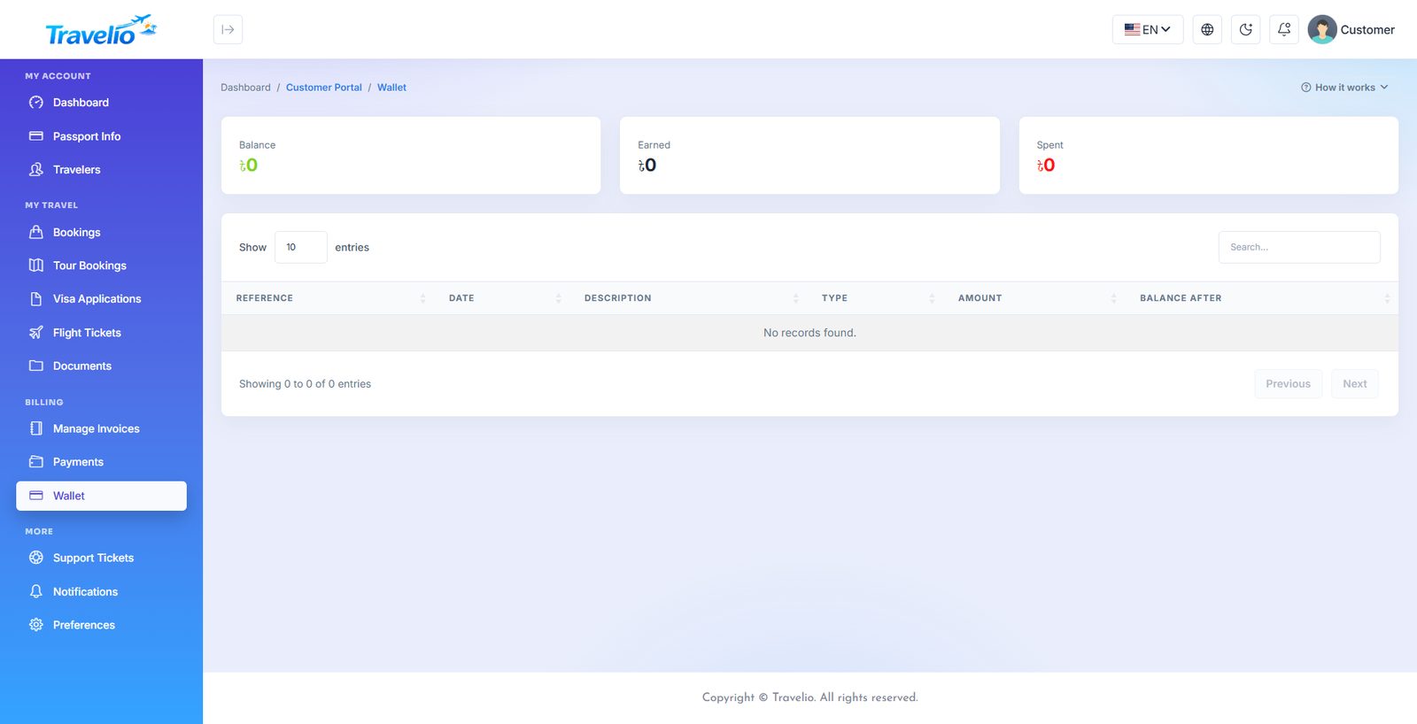
Task: Click the Dashboard gauge icon in the sidebar
Action: tap(36, 103)
